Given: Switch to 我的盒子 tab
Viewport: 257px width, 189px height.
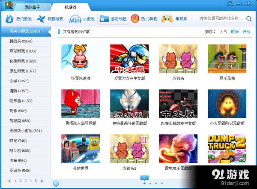Looking at the screenshot, I should coord(32,7).
